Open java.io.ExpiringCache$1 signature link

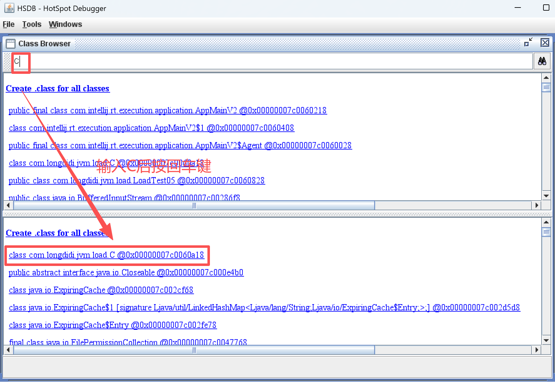[264, 308]
